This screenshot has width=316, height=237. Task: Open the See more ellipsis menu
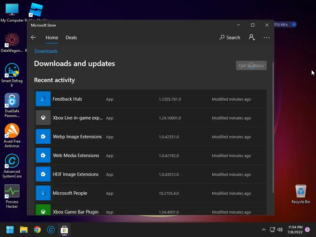coord(266,37)
